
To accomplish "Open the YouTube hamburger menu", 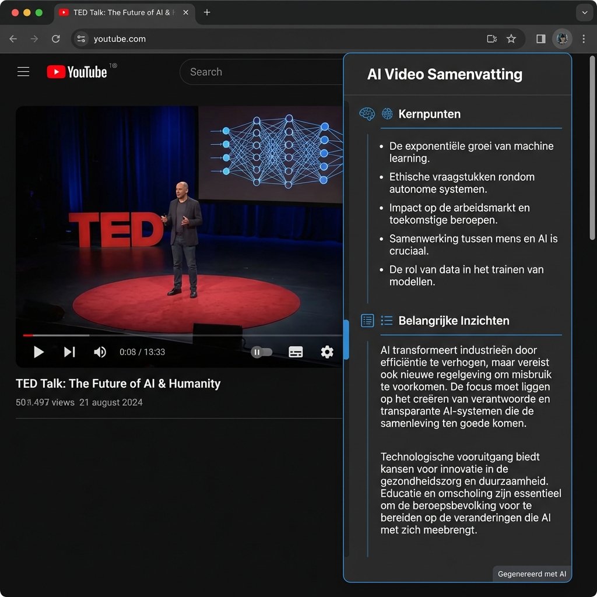I will [23, 71].
